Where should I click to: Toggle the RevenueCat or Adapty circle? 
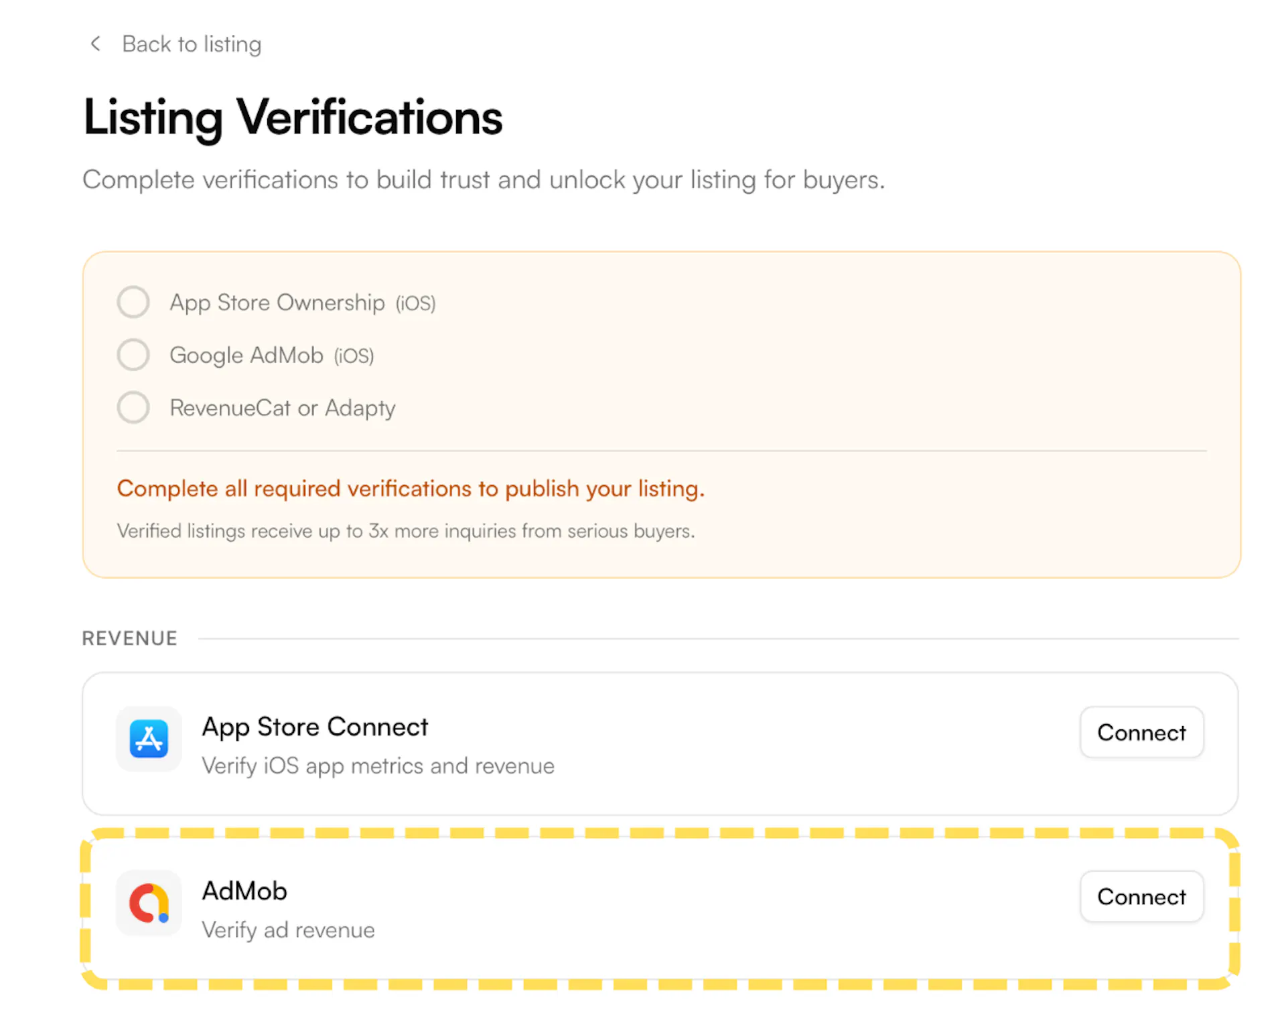pos(133,407)
